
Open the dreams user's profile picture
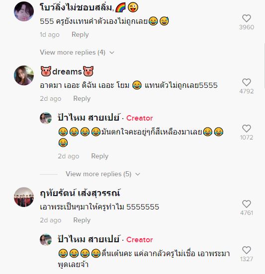coord(24,75)
